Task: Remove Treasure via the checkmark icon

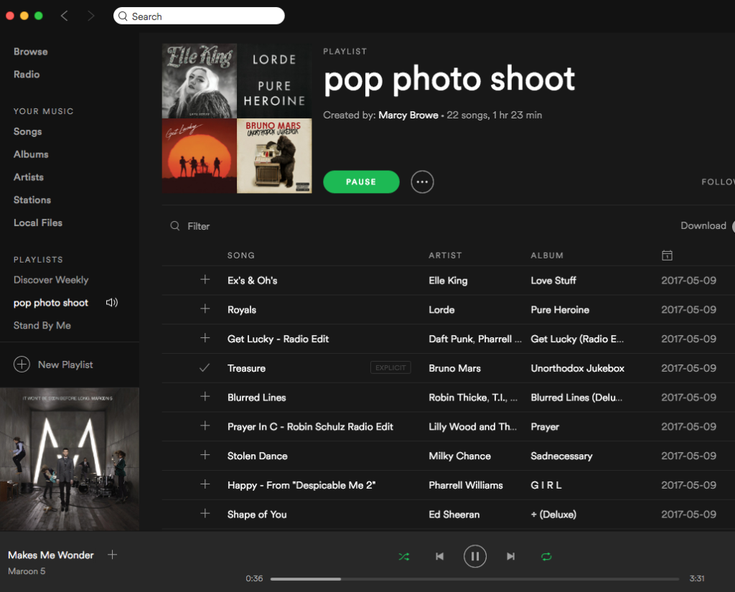Action: [x=205, y=368]
